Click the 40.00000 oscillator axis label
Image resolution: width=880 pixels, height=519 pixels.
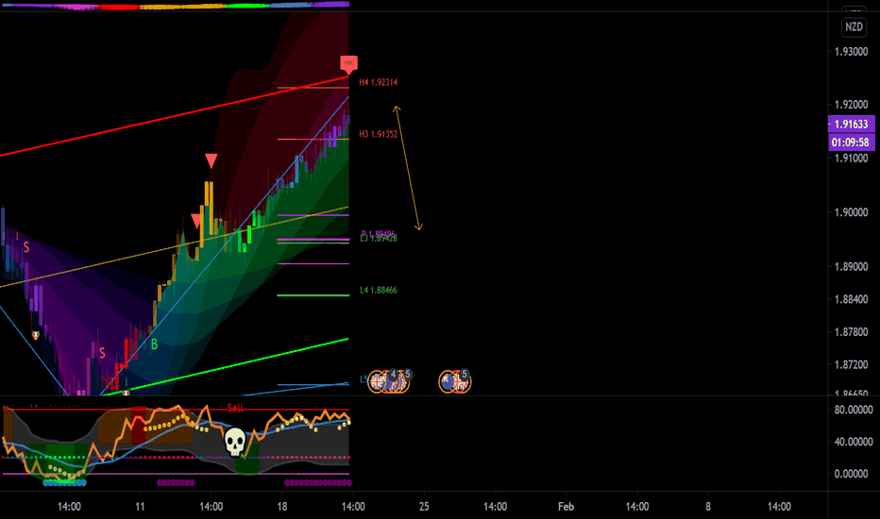tap(853, 442)
